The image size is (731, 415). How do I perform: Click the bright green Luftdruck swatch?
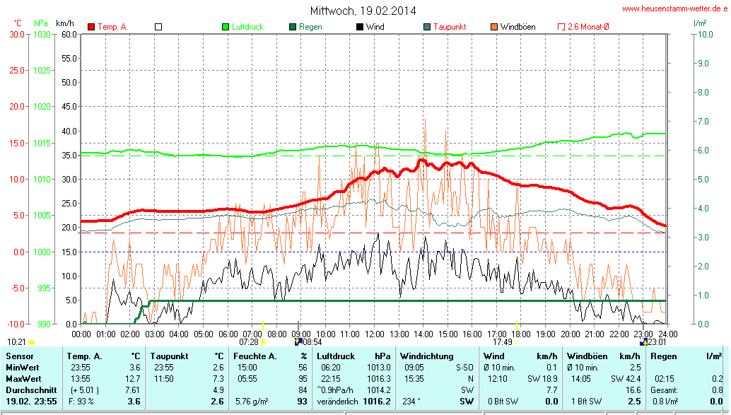pos(226,27)
